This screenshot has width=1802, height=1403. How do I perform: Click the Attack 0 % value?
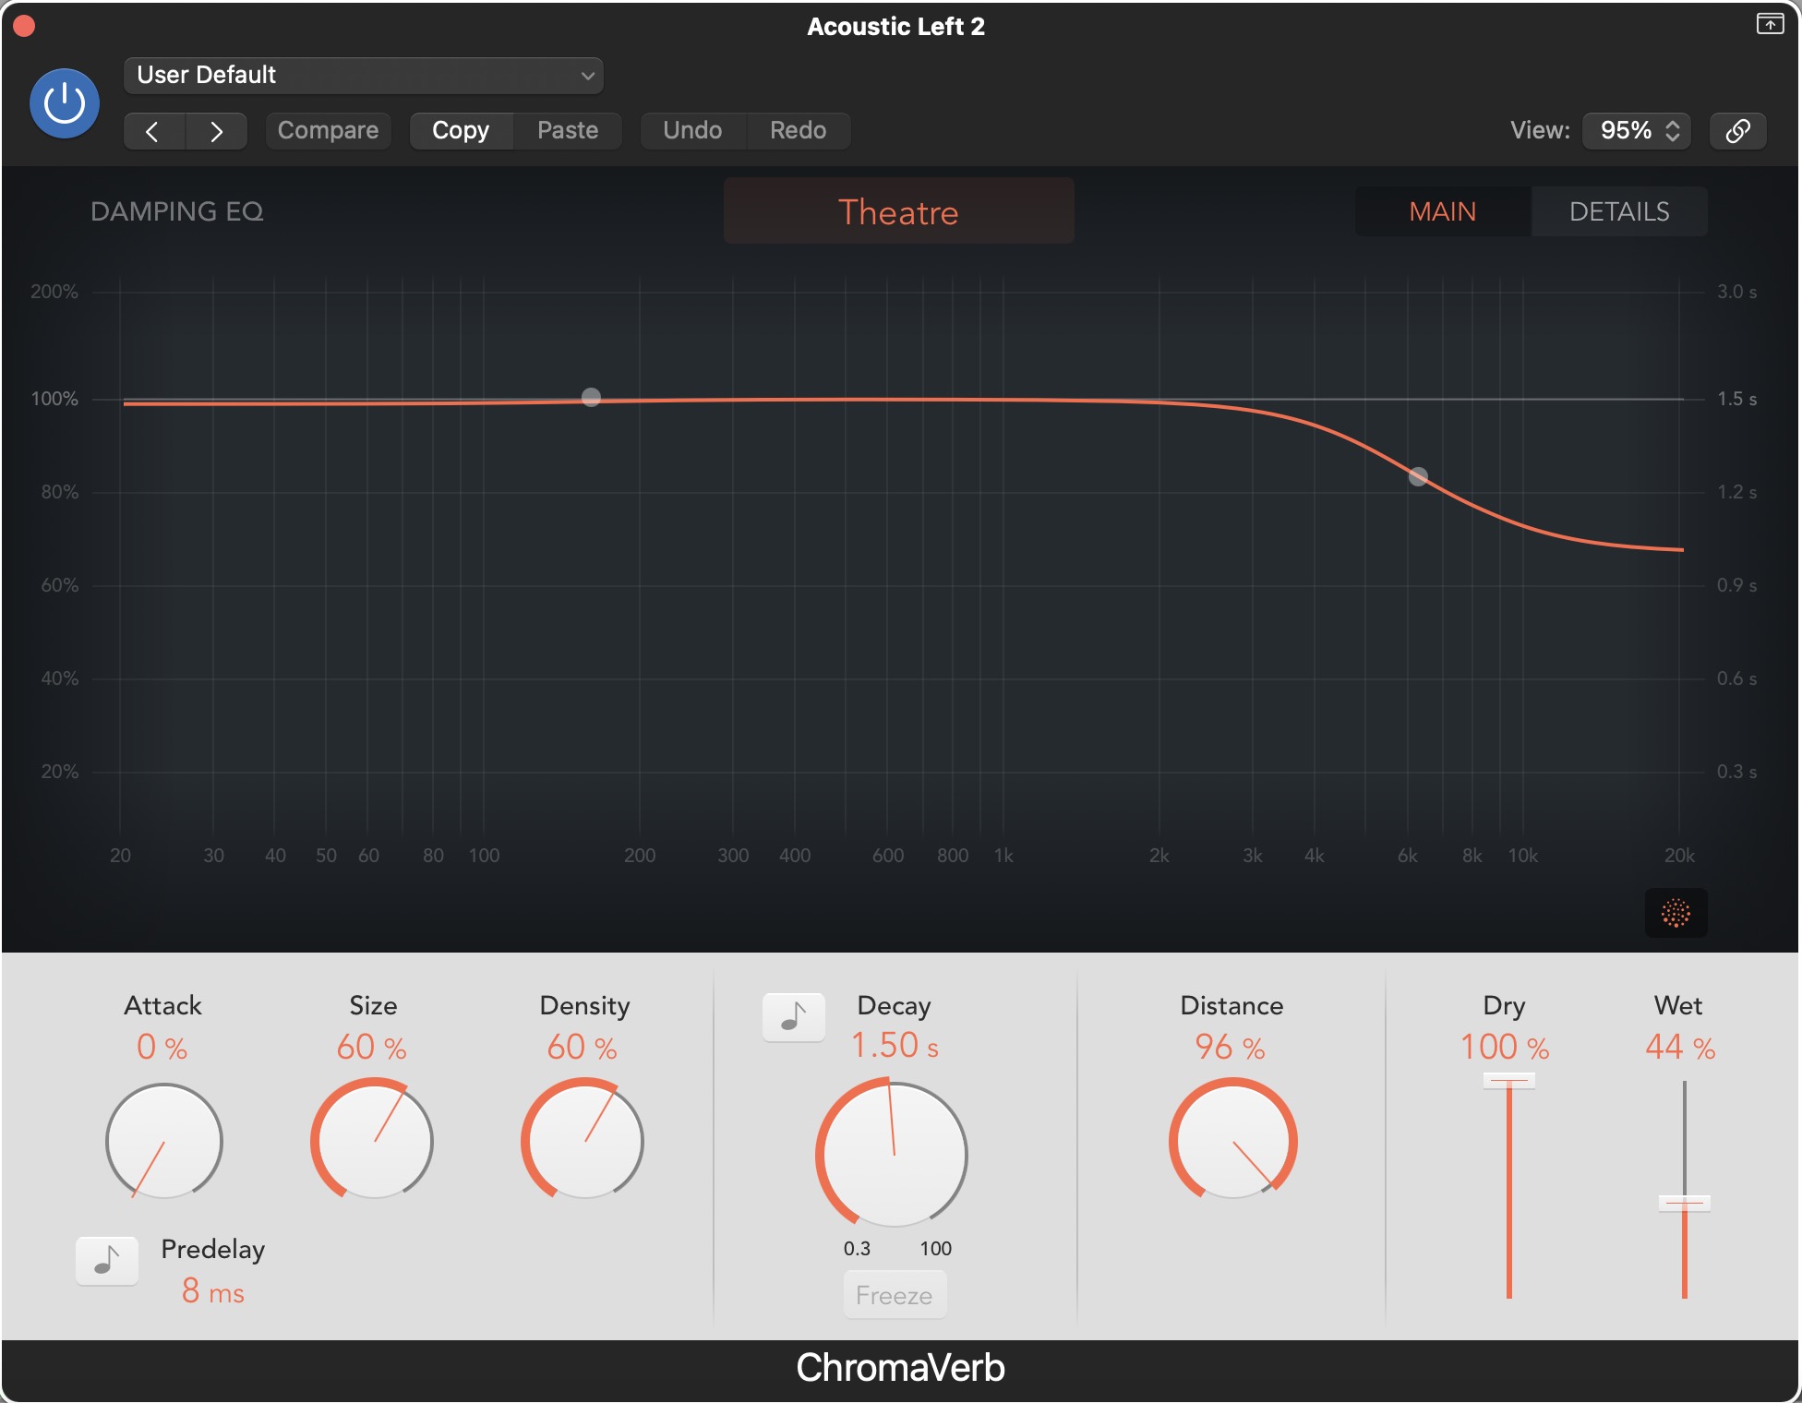(162, 1048)
